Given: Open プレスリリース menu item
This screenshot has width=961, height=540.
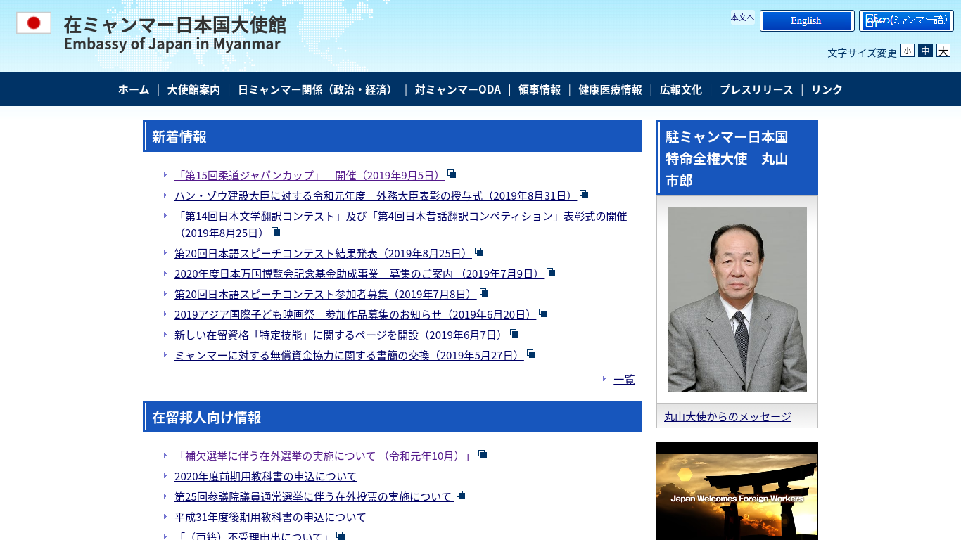Looking at the screenshot, I should [x=756, y=89].
